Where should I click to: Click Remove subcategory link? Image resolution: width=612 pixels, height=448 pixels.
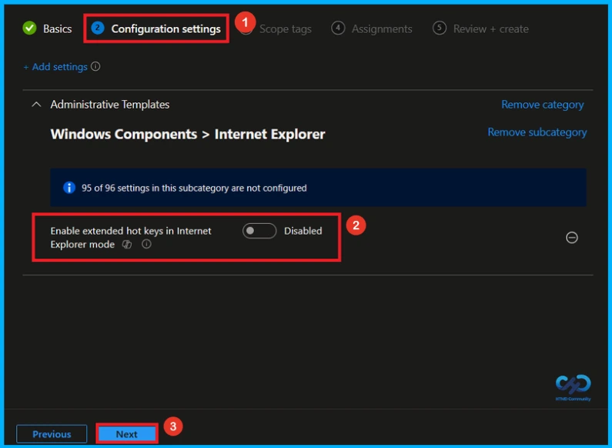[x=537, y=132]
